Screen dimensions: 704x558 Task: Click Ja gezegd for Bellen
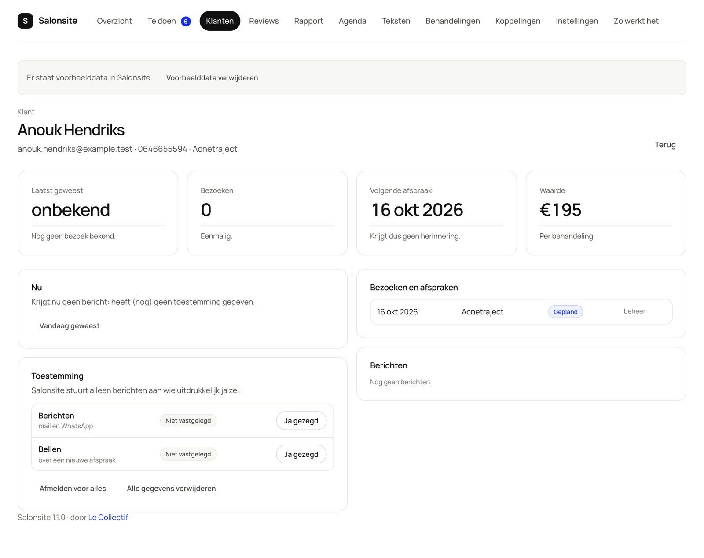301,454
